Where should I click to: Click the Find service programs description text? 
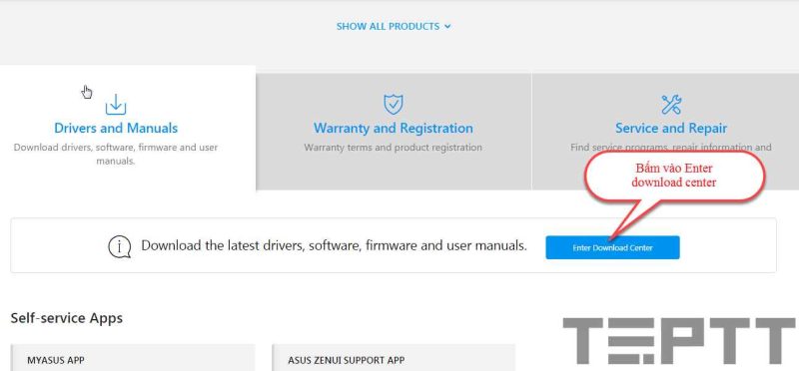[670, 148]
